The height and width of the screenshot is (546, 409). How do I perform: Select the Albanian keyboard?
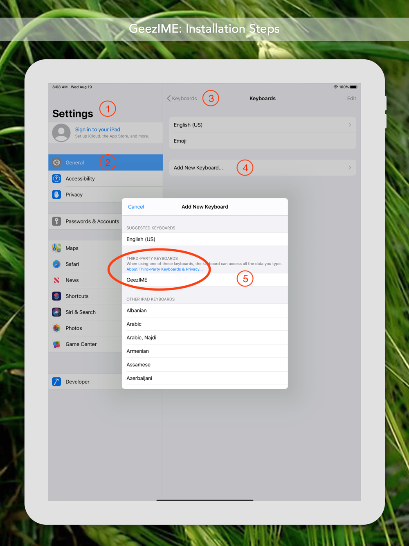[205, 310]
